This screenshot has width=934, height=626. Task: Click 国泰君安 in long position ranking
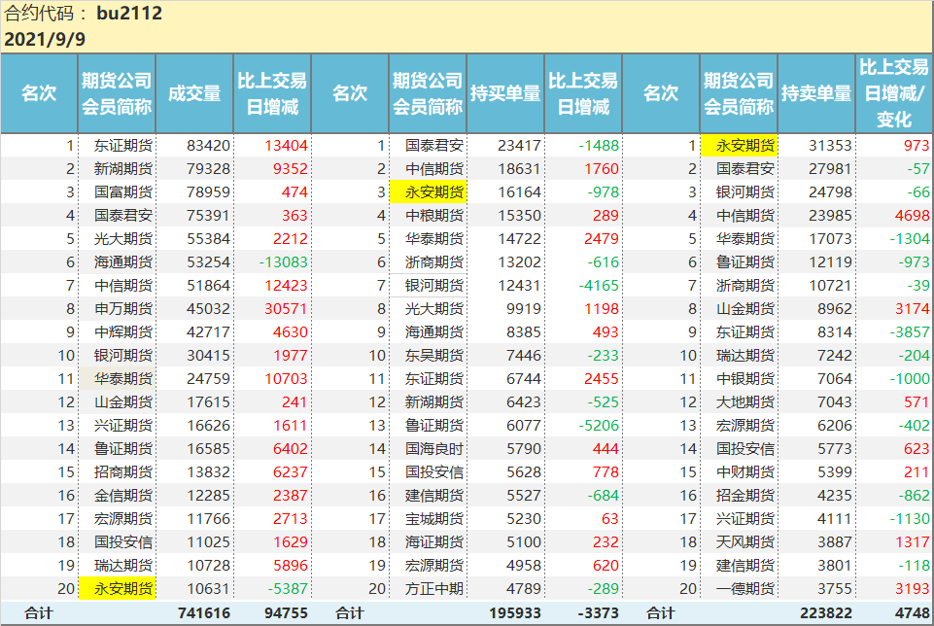coord(433,146)
